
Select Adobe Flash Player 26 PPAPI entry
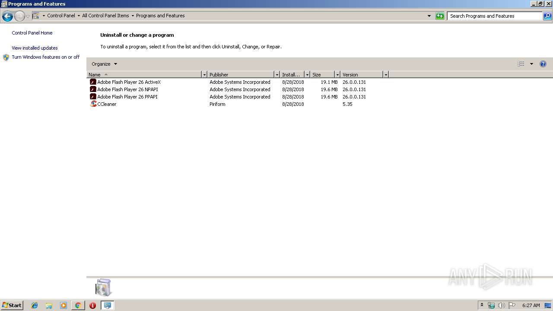click(x=127, y=97)
